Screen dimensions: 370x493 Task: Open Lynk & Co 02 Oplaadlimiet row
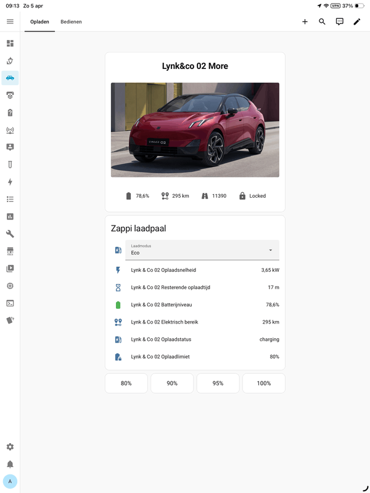tap(195, 357)
